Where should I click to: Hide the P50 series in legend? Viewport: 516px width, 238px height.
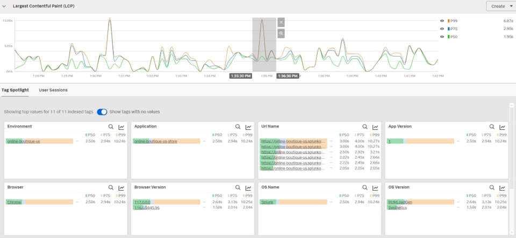pos(442,37)
